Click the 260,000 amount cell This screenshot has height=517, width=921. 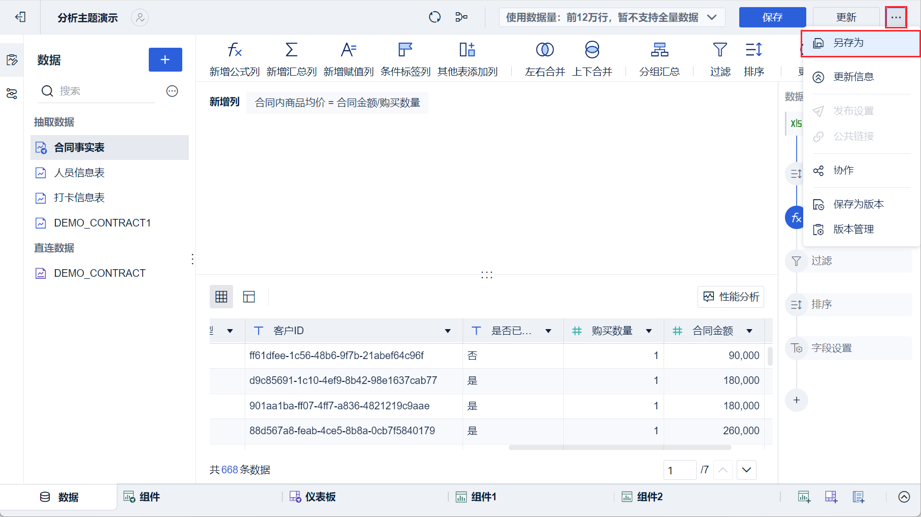(x=714, y=431)
